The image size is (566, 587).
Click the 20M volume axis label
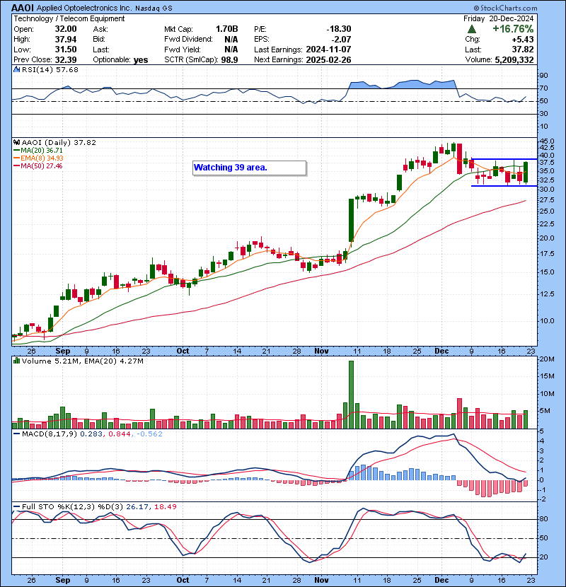point(546,359)
